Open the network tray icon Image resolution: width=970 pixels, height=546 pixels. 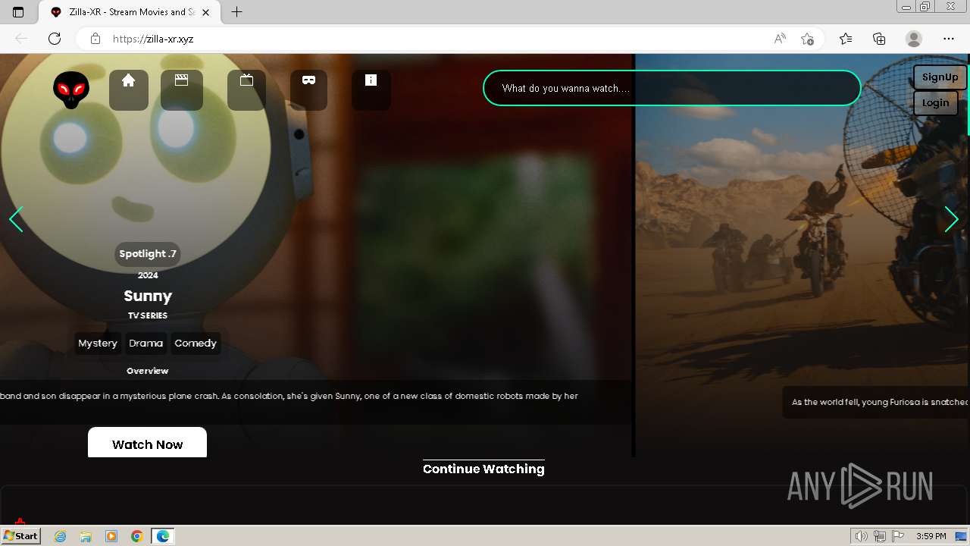tap(880, 536)
